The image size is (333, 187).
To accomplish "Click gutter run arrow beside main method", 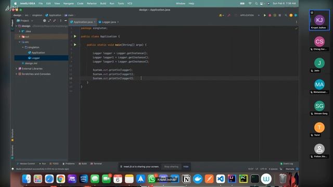I will [75, 45].
